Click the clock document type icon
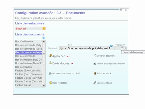Image resolution: width=145 pixels, height=109 pixels. click(61, 48)
